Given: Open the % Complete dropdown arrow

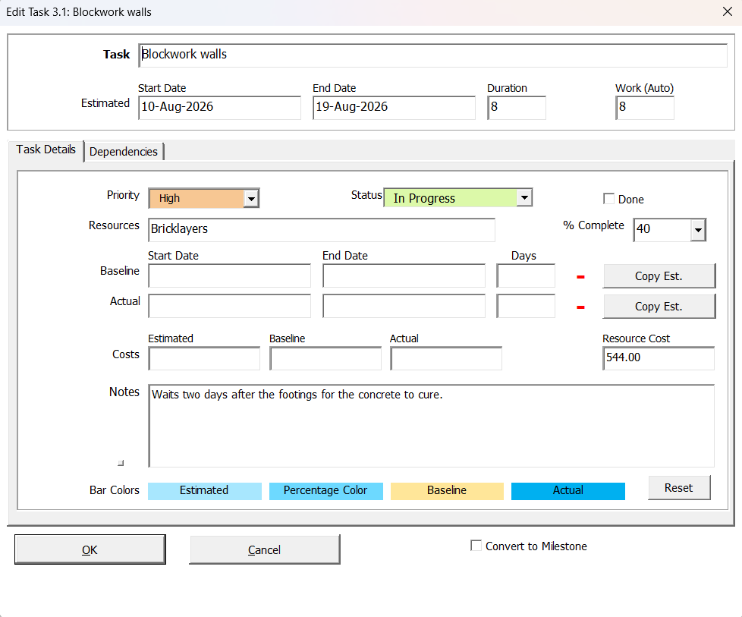Looking at the screenshot, I should click(698, 230).
